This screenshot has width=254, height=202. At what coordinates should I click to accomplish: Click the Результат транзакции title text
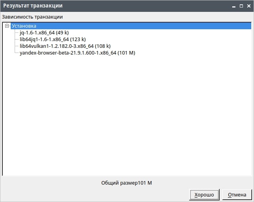click(x=33, y=6)
